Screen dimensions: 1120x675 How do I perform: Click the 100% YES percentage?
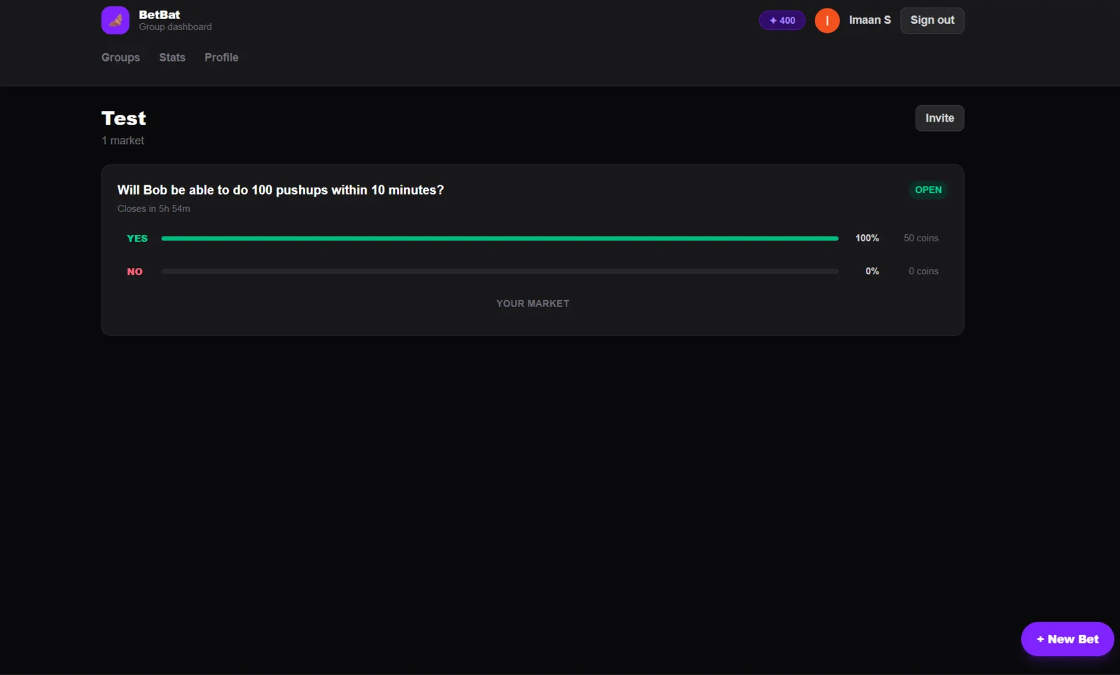[867, 239]
